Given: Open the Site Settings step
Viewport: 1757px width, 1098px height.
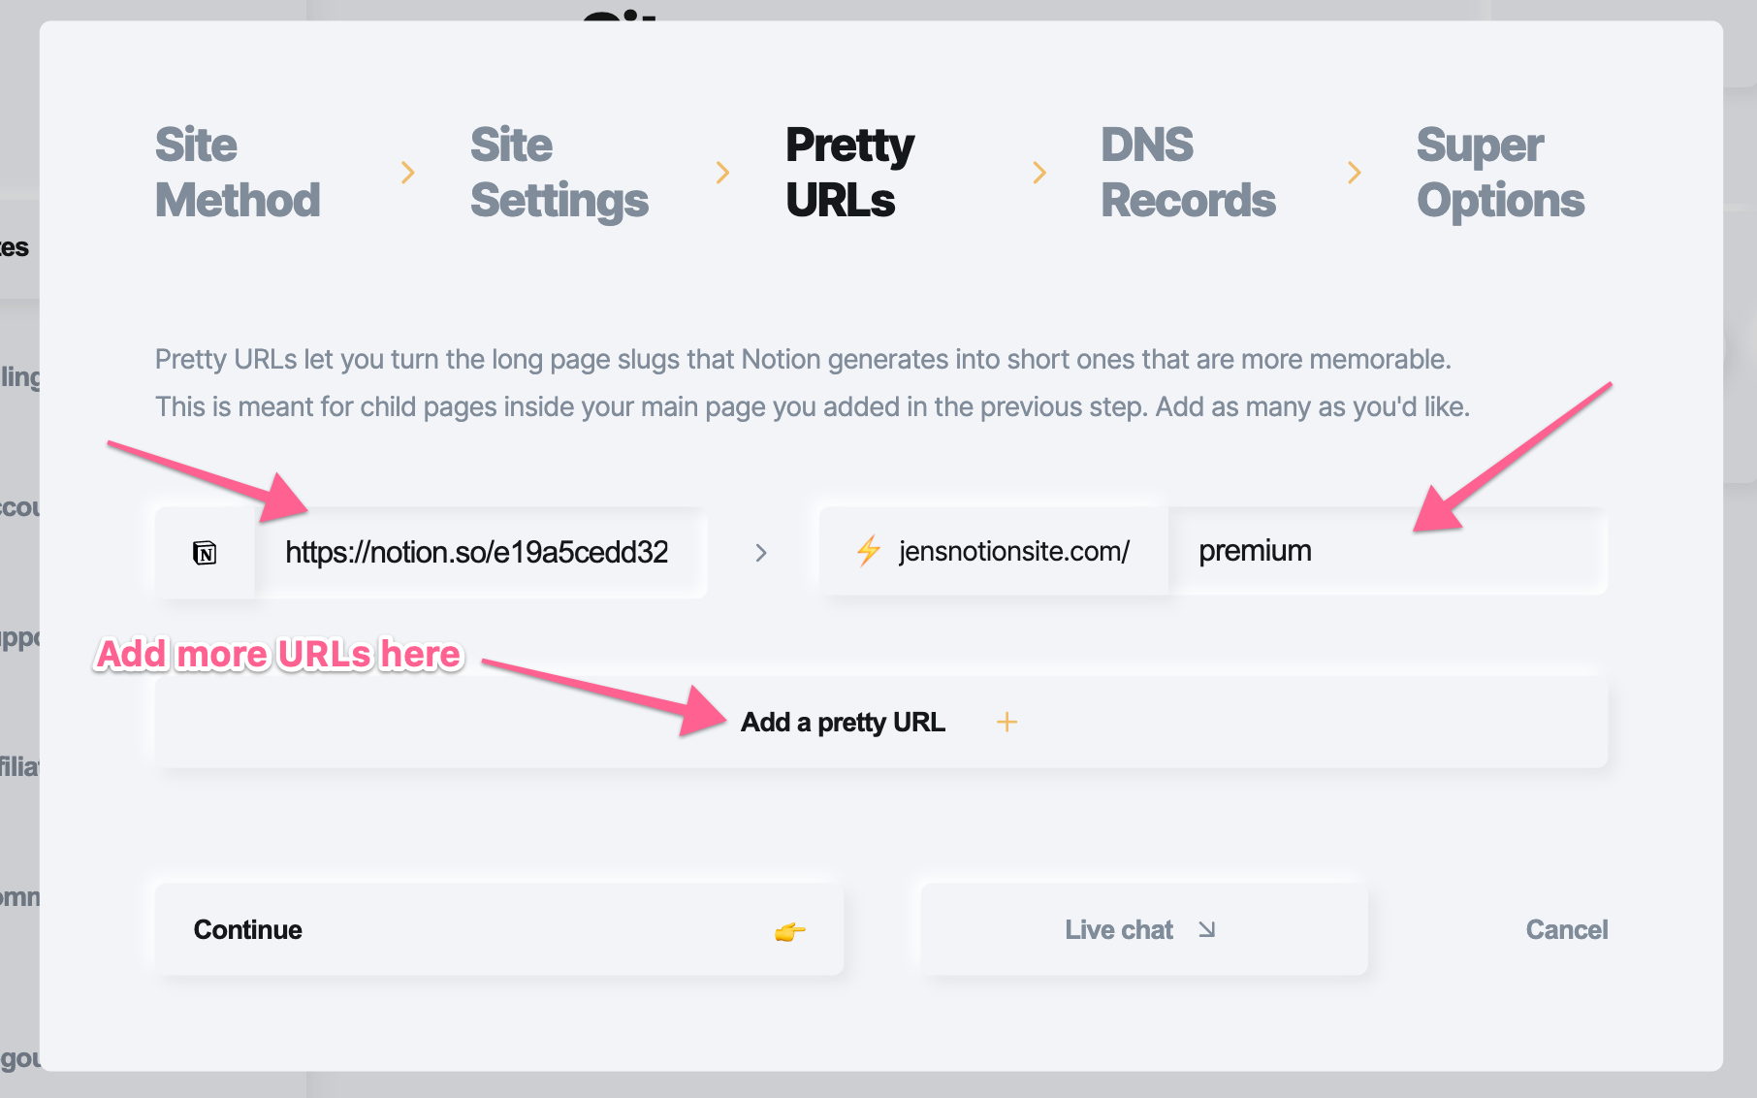Looking at the screenshot, I should 559,173.
